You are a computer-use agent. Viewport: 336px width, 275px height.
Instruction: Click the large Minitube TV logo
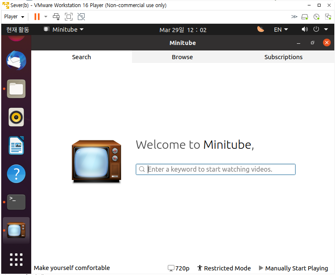[x=97, y=161]
